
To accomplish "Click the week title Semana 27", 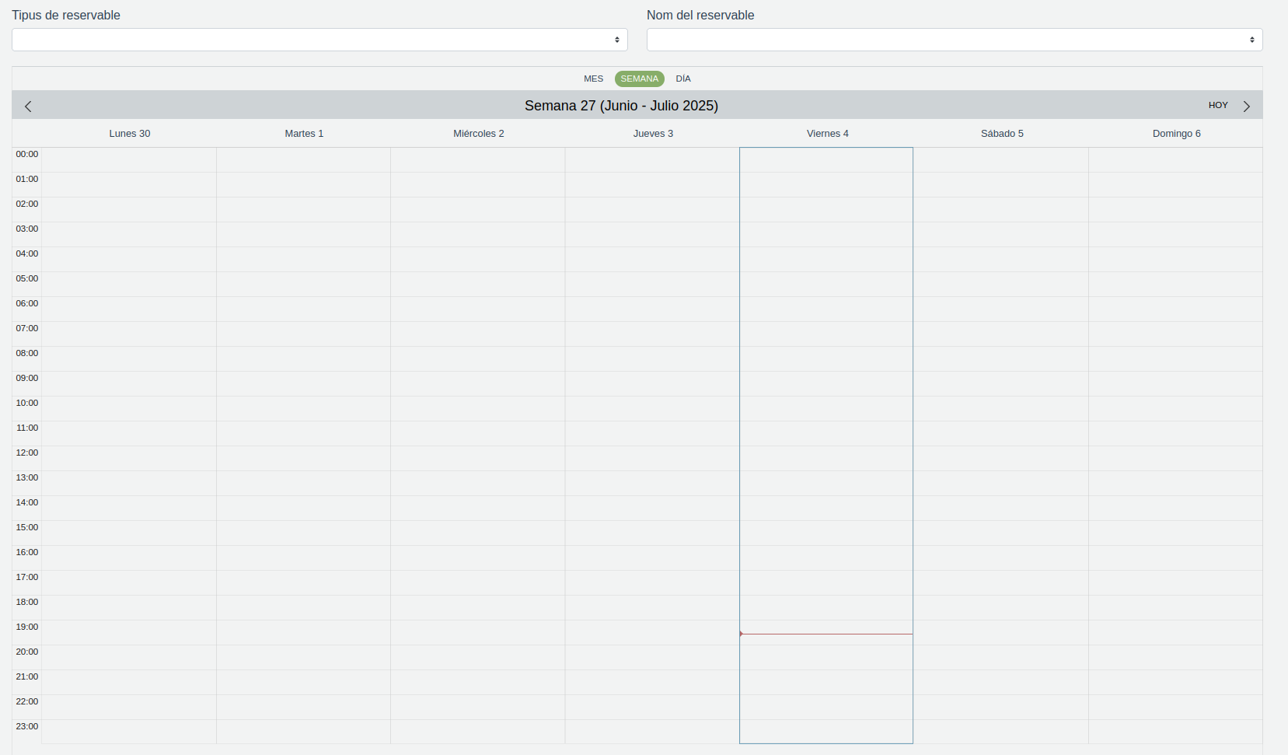I will (620, 106).
